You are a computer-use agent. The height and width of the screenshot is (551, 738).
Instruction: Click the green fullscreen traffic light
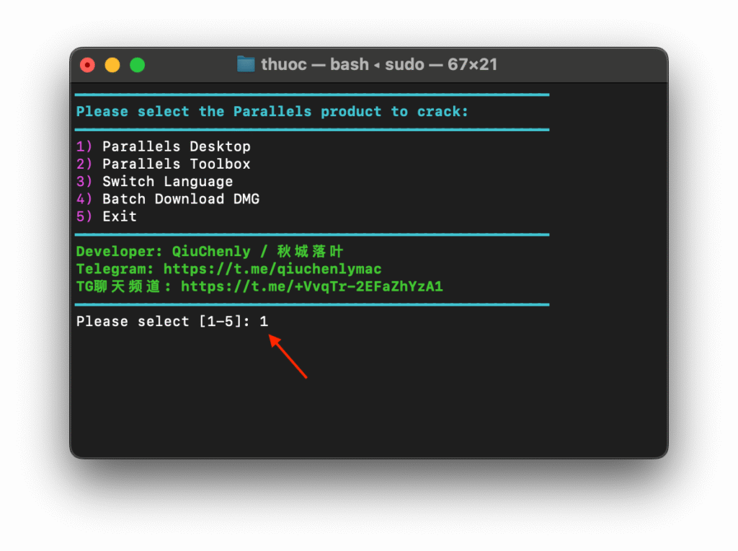coord(137,64)
